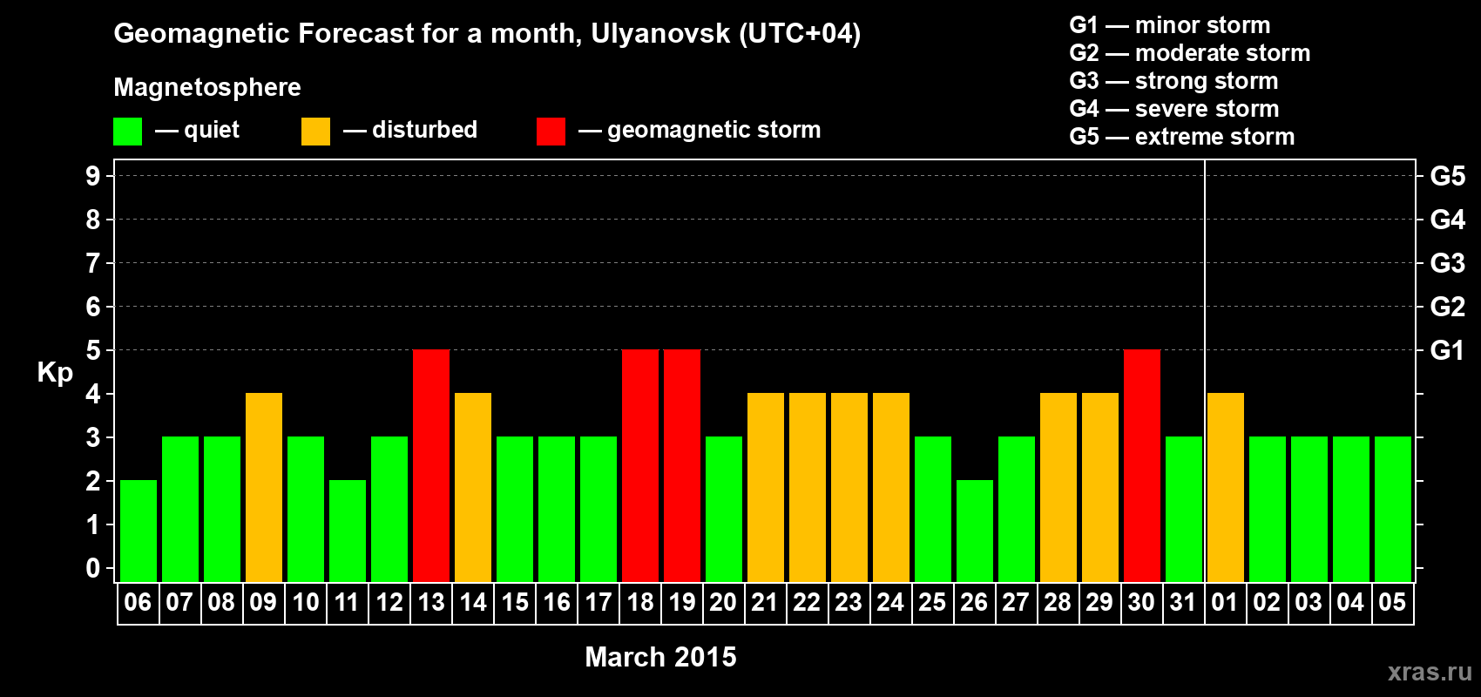
Task: Click the 'G2 — moderate storm' legend text
Action: [x=1189, y=53]
